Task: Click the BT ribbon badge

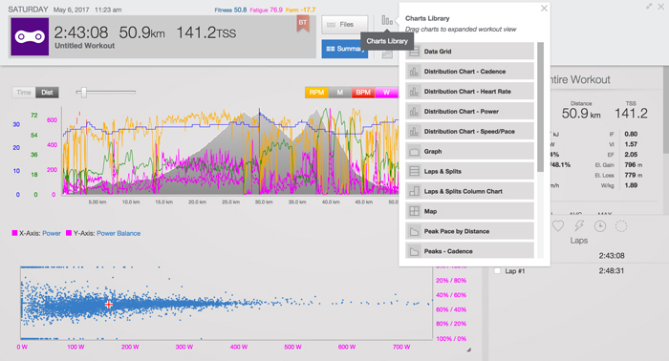Action: coord(303,24)
